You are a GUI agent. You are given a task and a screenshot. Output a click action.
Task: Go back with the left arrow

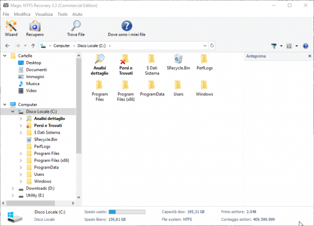pyautogui.click(x=7, y=46)
